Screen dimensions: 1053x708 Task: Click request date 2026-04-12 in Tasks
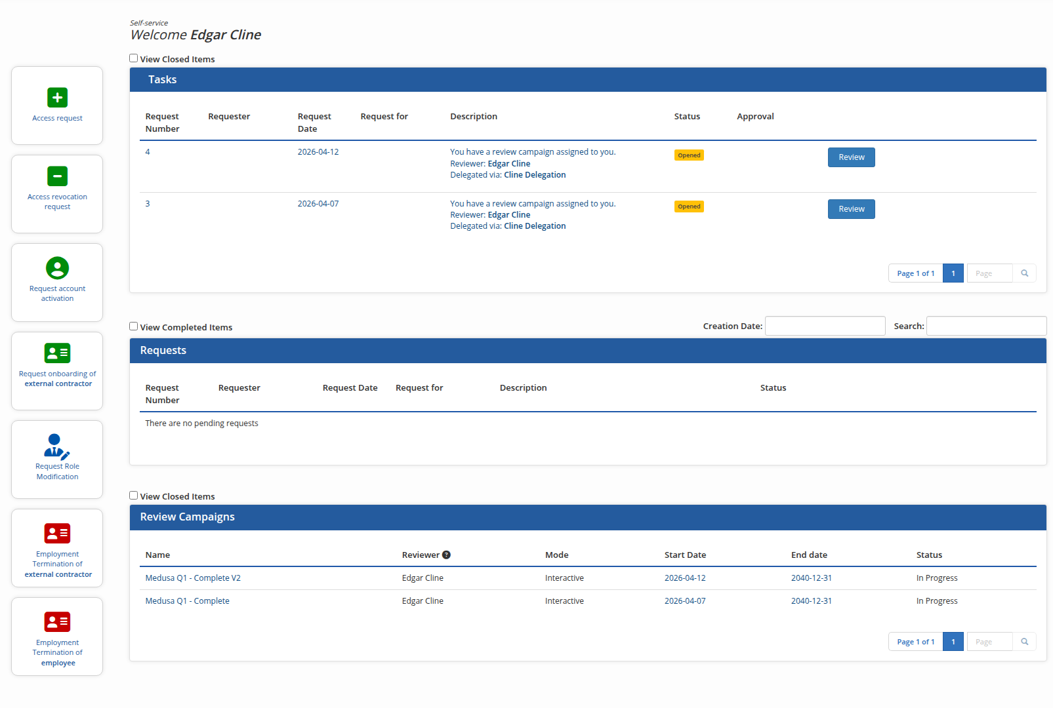[x=318, y=152]
